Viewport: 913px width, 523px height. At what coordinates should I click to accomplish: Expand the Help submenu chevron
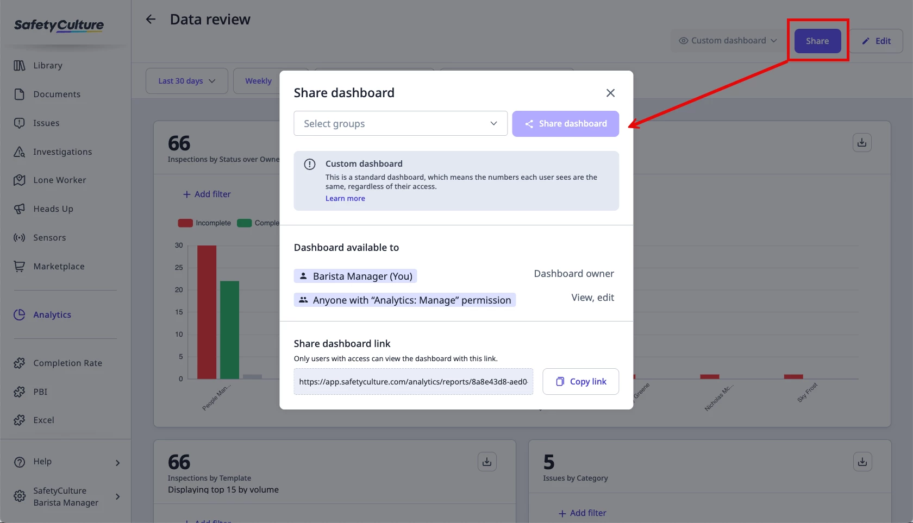pyautogui.click(x=118, y=463)
